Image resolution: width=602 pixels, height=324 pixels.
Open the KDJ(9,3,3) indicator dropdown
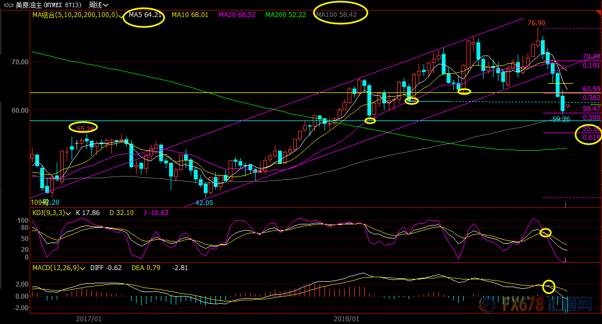click(x=68, y=212)
